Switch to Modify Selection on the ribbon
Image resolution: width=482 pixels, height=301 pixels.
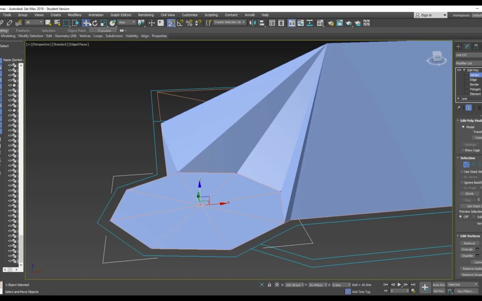pyautogui.click(x=31, y=36)
